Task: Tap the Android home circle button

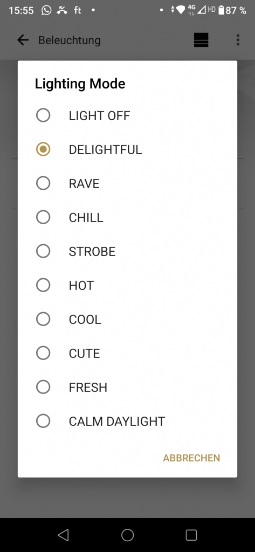Action: [127, 535]
